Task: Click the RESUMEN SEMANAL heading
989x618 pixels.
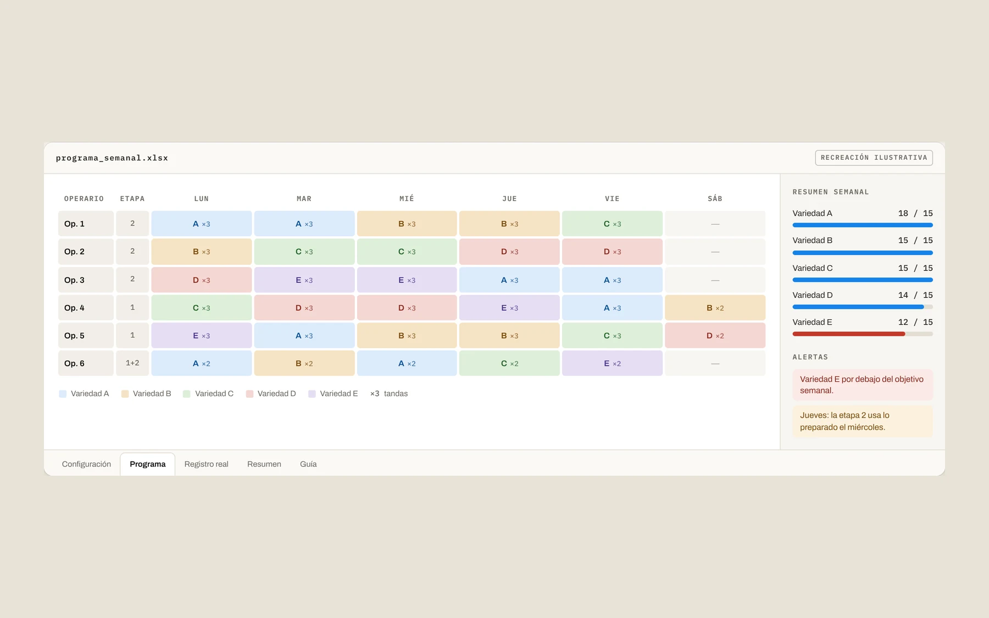Action: [x=831, y=192]
